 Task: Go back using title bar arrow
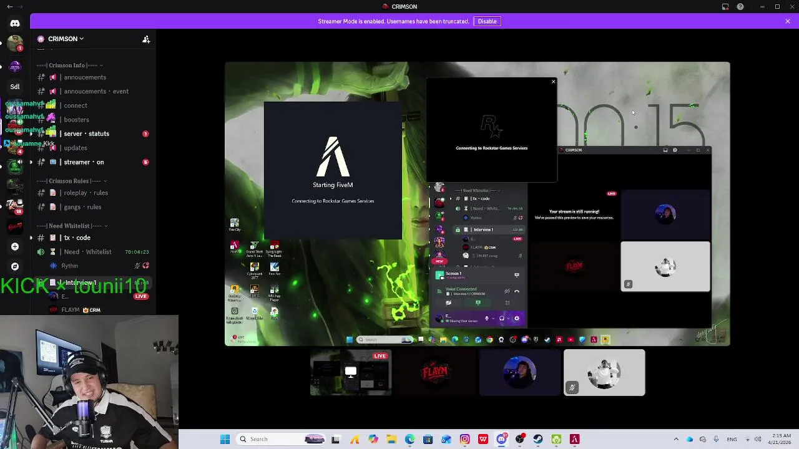9,7
